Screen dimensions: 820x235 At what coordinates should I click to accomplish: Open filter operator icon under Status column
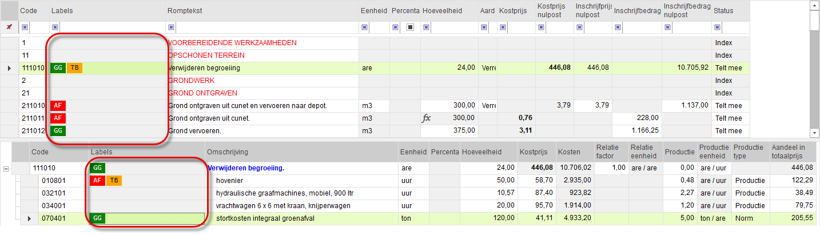point(717,27)
